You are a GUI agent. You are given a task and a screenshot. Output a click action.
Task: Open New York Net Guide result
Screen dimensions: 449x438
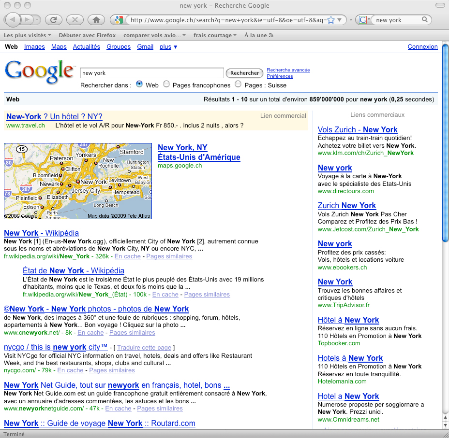pos(117,385)
